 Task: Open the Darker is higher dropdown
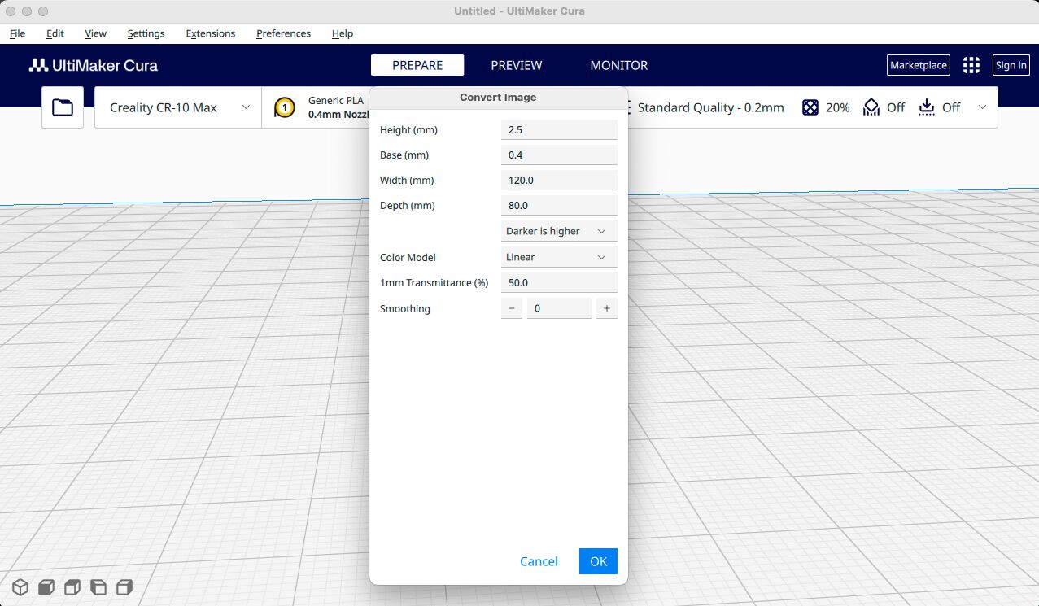[x=559, y=231]
